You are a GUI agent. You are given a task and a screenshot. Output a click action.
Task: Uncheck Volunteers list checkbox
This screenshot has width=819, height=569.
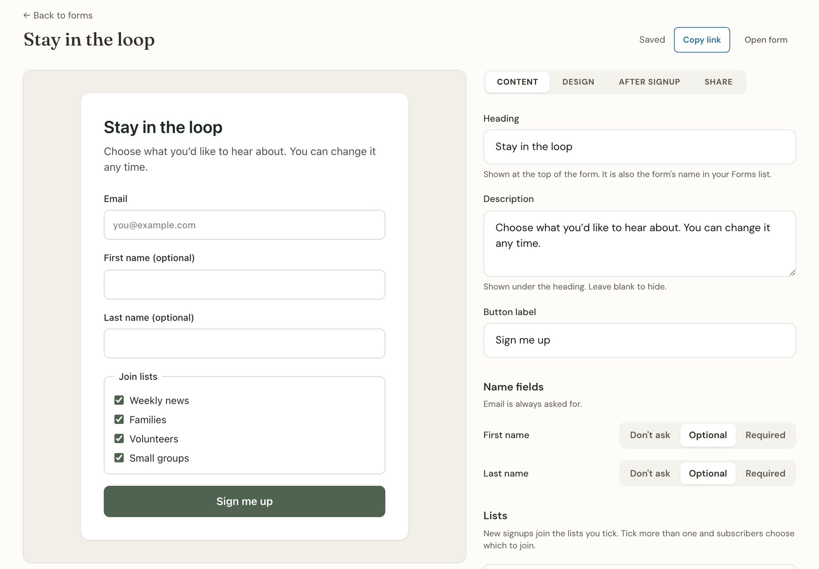[119, 439]
